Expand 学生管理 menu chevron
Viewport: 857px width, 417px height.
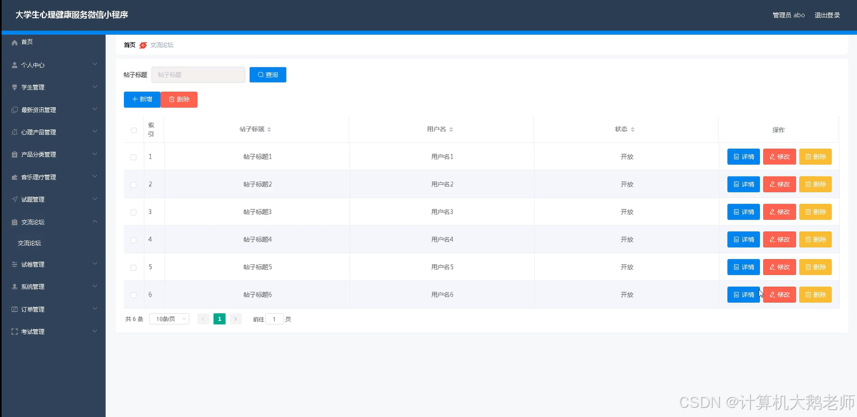(95, 87)
